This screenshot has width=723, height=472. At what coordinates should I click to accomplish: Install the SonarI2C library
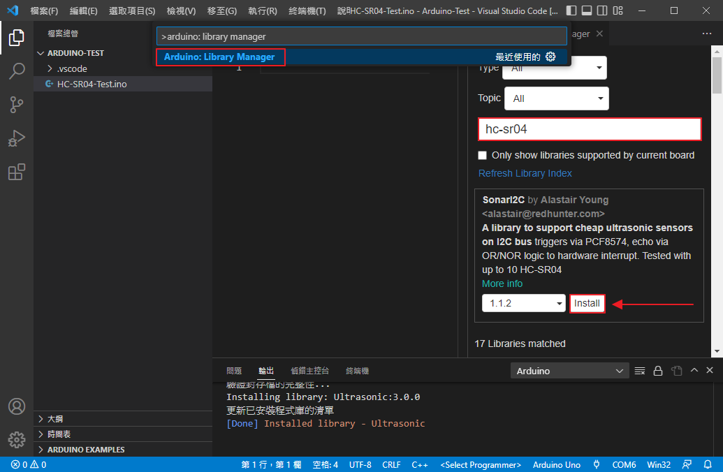point(587,303)
